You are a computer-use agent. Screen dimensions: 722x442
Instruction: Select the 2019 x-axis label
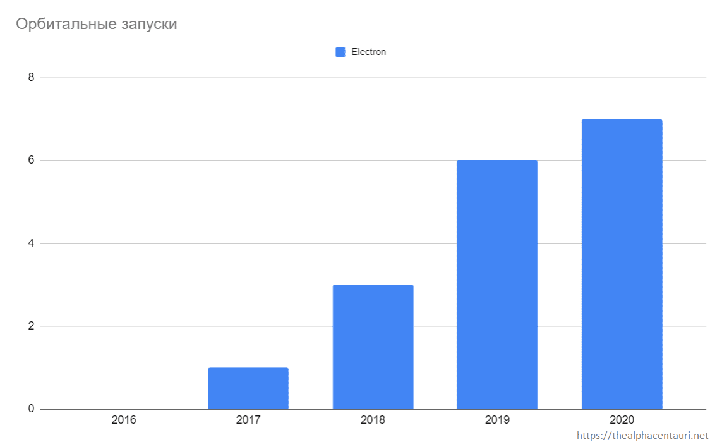497,420
